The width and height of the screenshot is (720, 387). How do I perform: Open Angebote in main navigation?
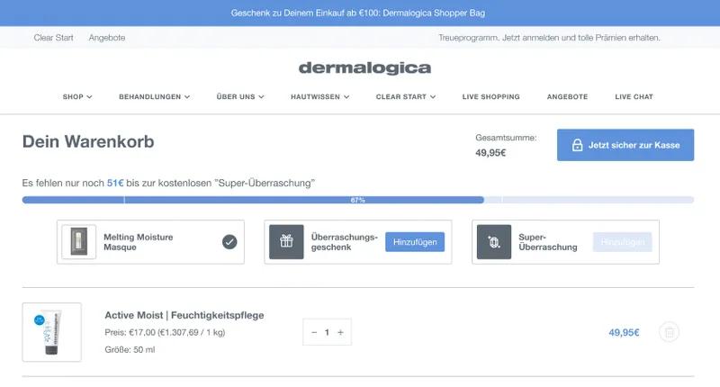point(567,97)
